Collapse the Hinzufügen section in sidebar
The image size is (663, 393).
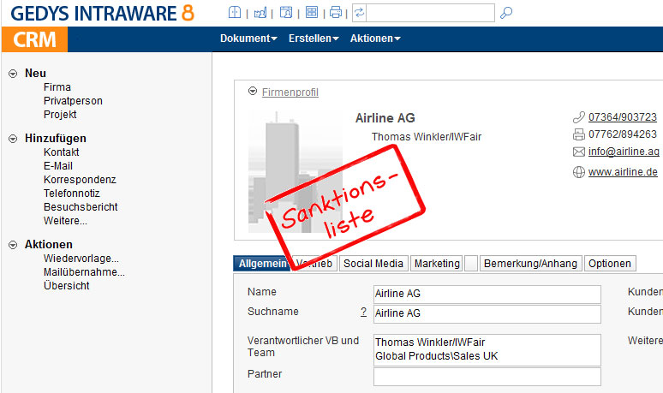pos(13,139)
